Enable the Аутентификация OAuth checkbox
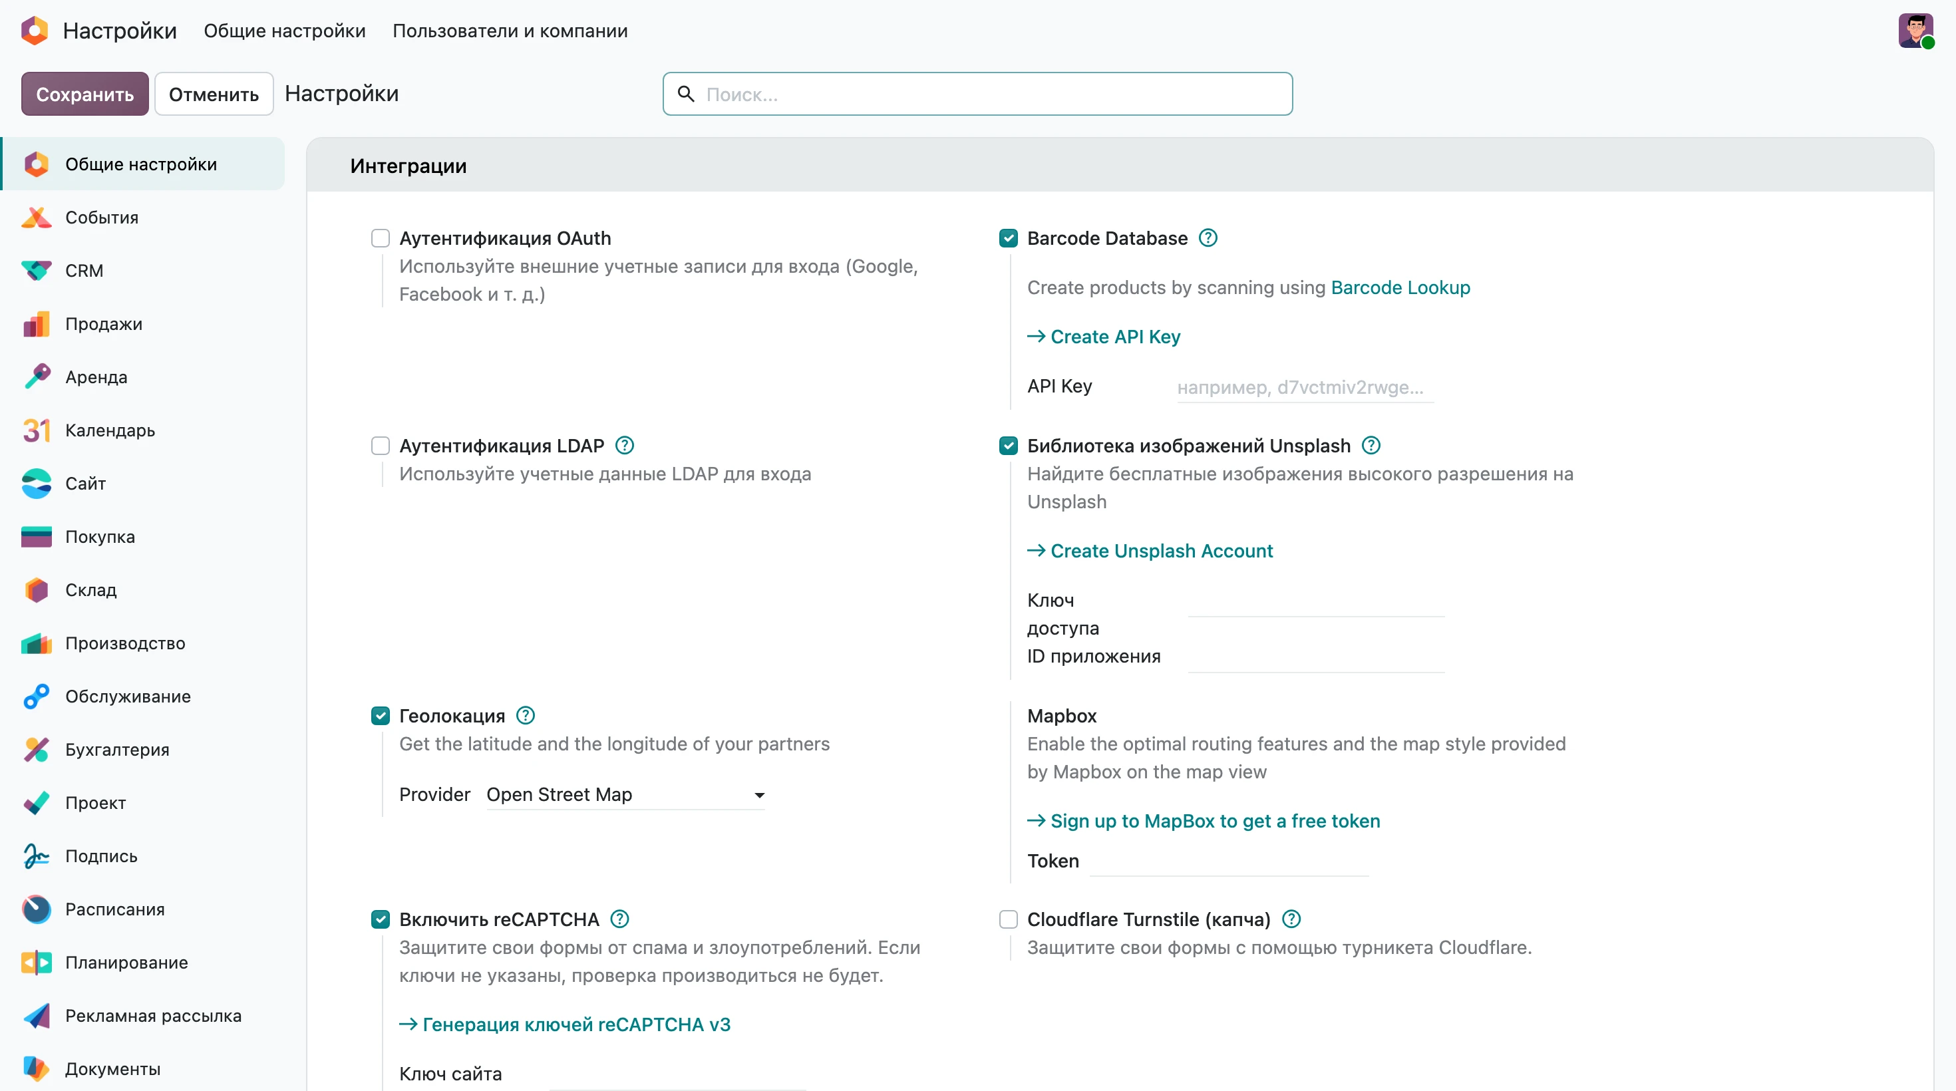 click(x=381, y=238)
